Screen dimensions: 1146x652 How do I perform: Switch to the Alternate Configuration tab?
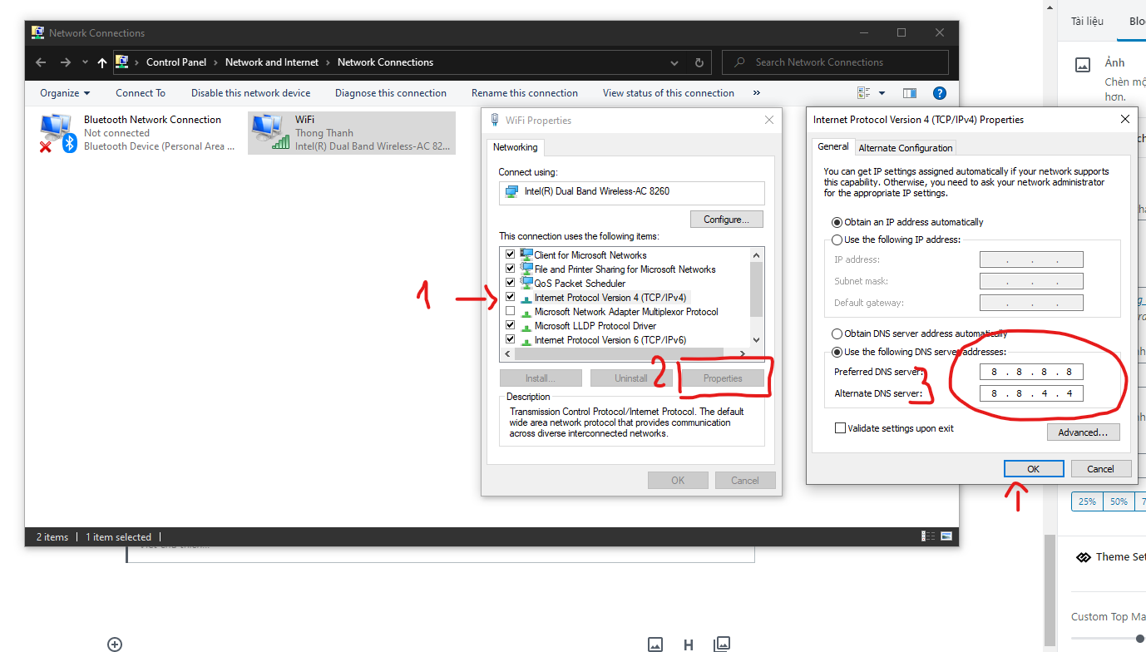906,148
